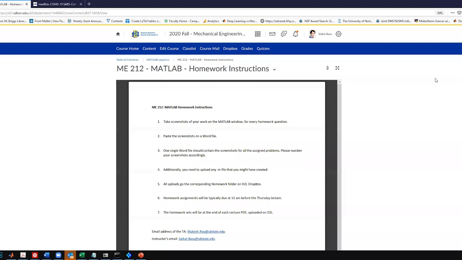Click the browser address bar URL
The height and width of the screenshot is (260, 462).
coord(54,13)
